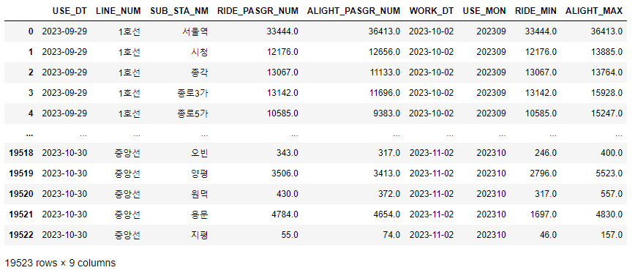635x273 pixels.
Task: Select the ALIGHT_PASGR_NUM value 74.0
Action: point(391,234)
